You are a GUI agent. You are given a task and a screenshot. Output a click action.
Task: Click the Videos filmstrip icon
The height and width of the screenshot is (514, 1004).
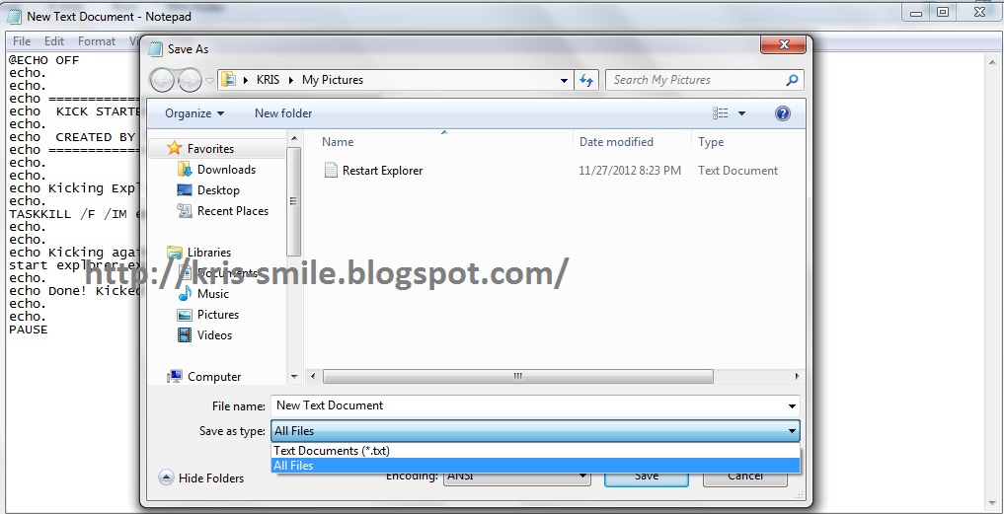click(185, 334)
